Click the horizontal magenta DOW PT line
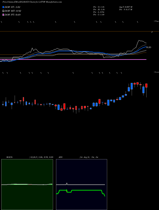Image resolution: width=159 pixels, height=210 pixels. coord(73,59)
